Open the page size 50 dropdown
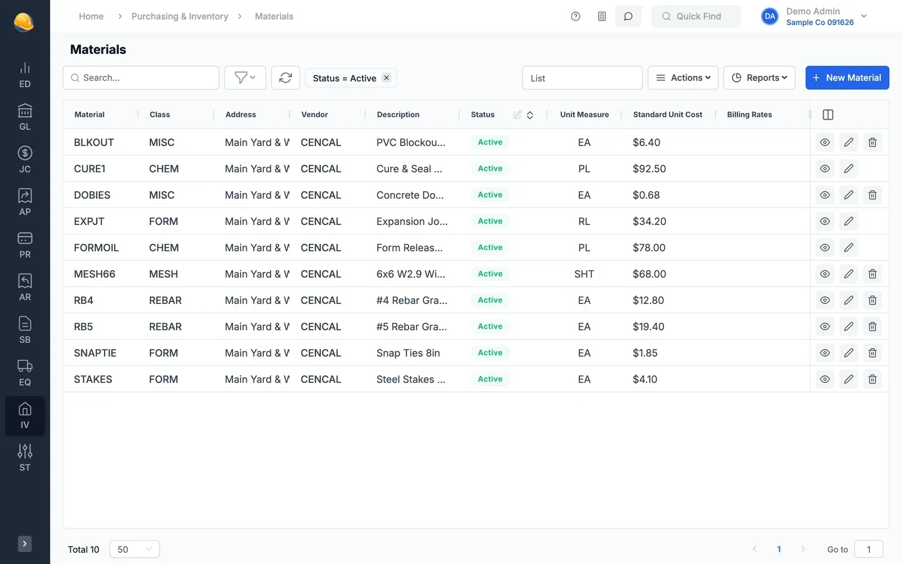The image size is (902, 564). coord(135,549)
